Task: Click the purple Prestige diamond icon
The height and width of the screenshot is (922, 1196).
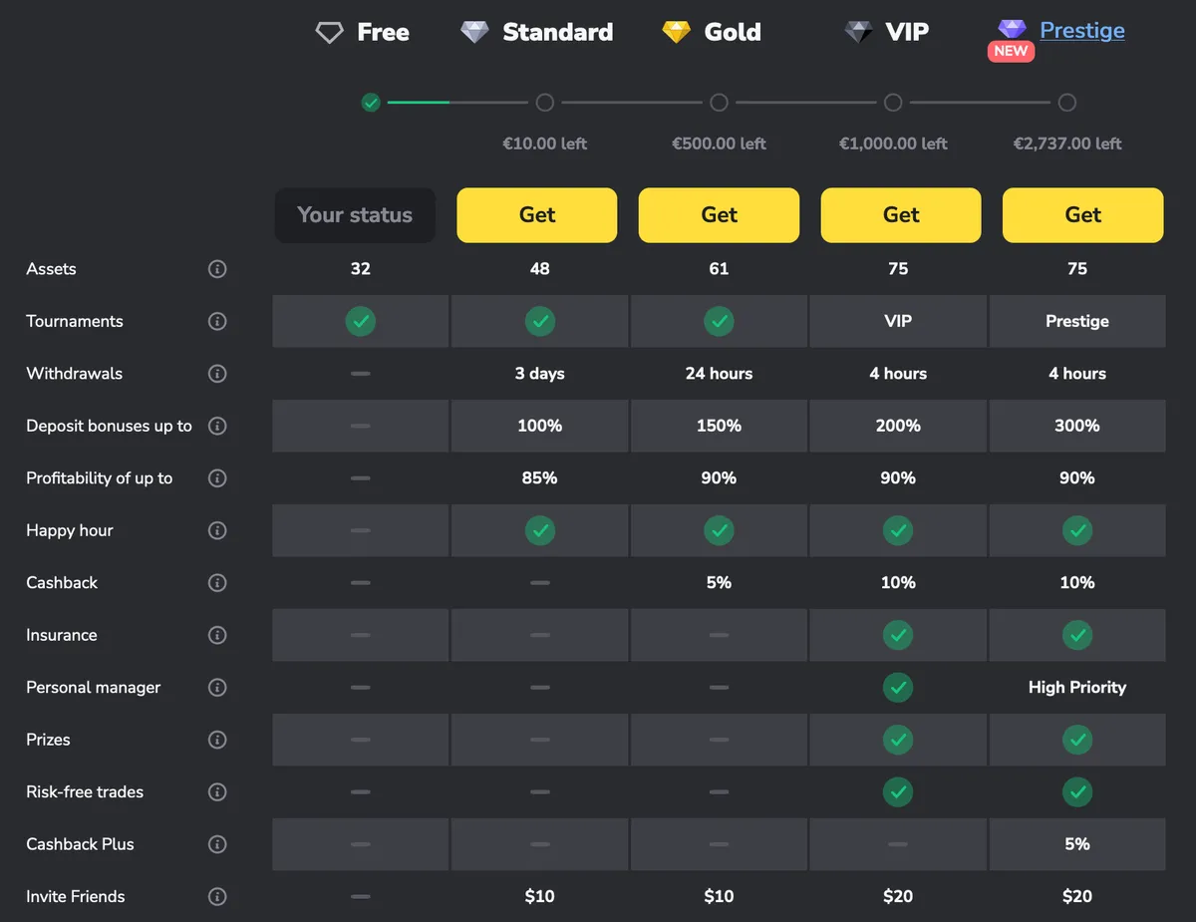Action: tap(1013, 30)
